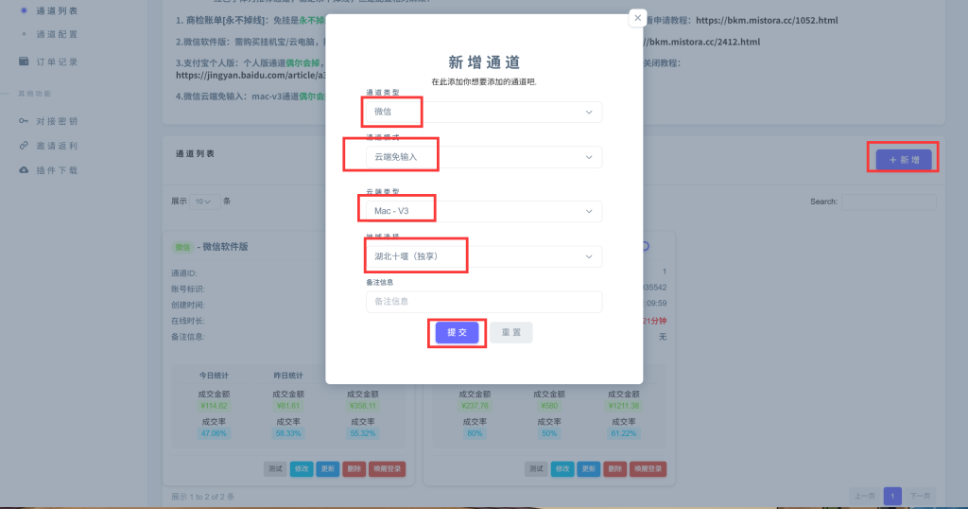Click the Search box above the channel list
The height and width of the screenshot is (509, 968).
point(889,202)
